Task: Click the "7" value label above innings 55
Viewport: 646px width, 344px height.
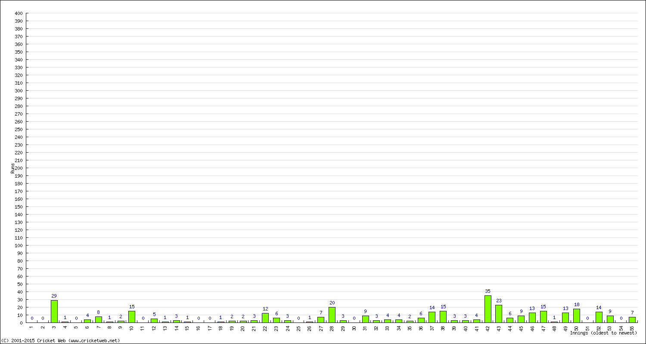Action: pyautogui.click(x=632, y=313)
